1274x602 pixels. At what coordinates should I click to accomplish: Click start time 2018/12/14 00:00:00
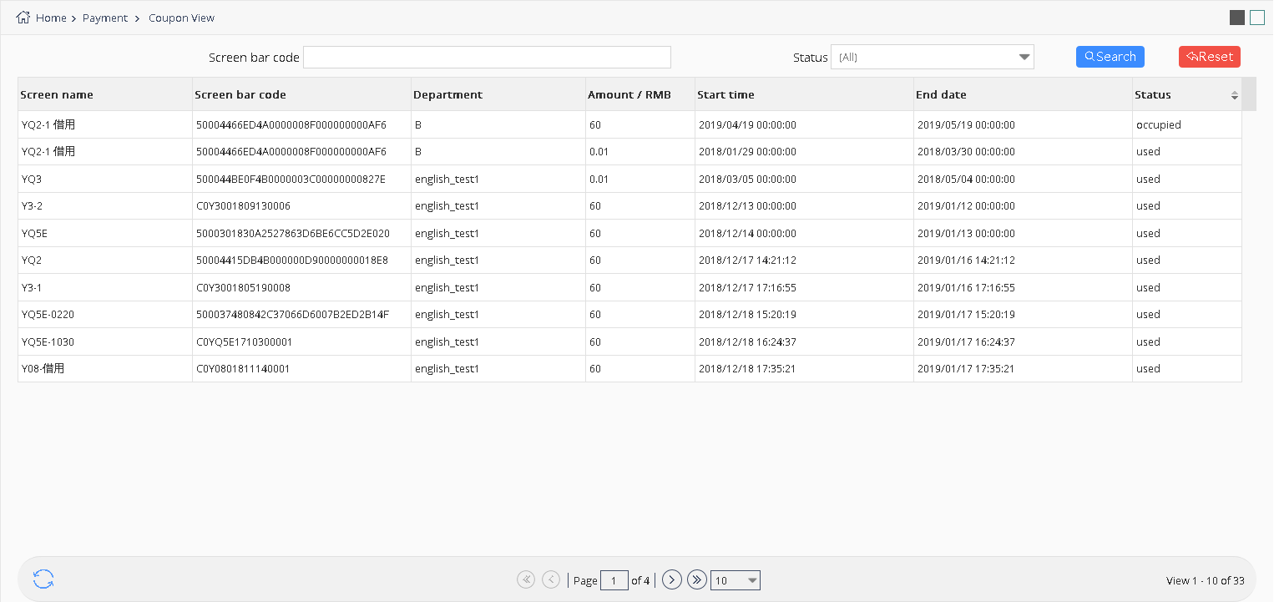point(748,234)
